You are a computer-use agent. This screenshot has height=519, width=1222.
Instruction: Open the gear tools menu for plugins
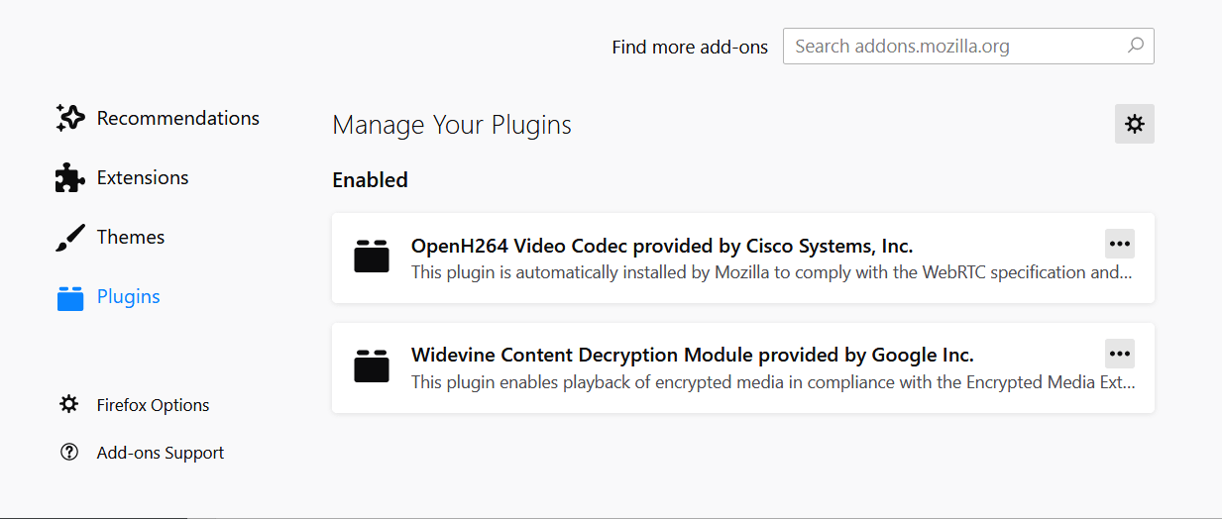point(1135,124)
